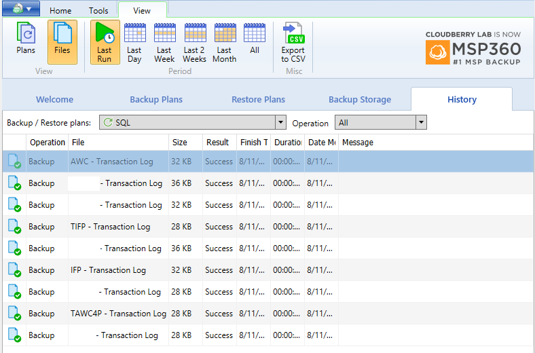Select the View ribbon tab
This screenshot has width=535, height=353.
pyautogui.click(x=142, y=11)
